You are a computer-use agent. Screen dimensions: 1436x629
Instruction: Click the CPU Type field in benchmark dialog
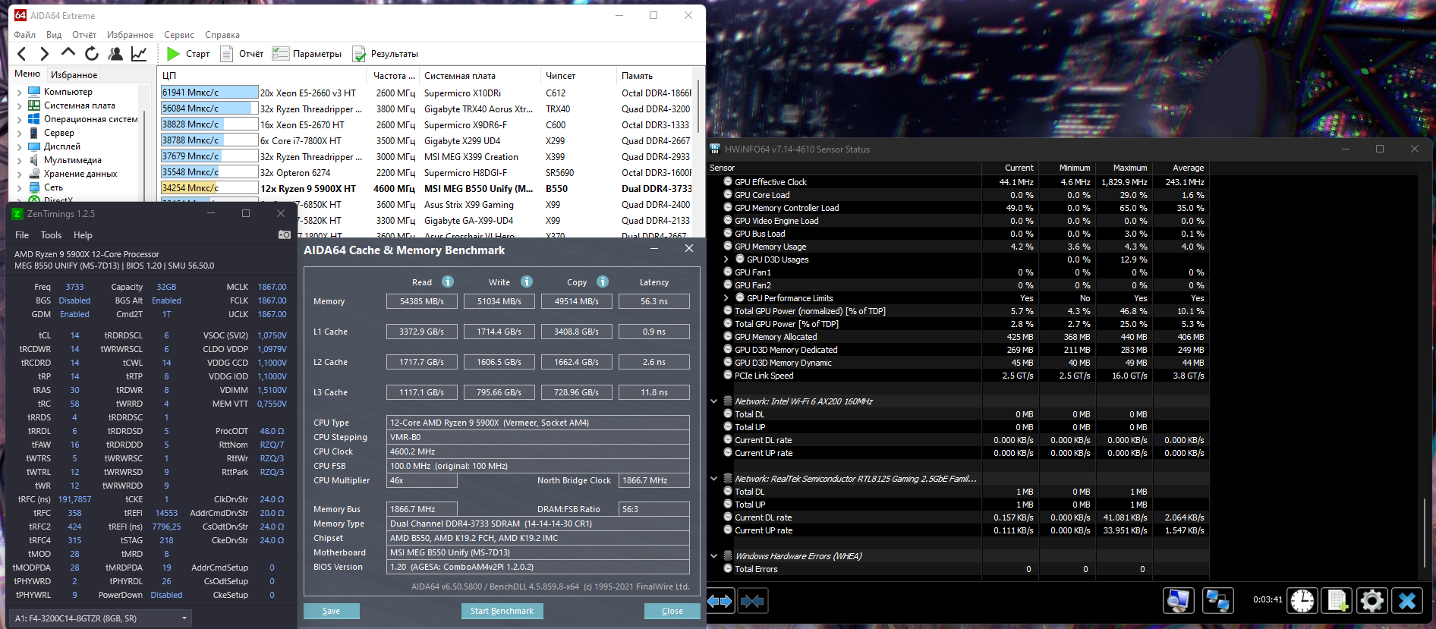(537, 423)
